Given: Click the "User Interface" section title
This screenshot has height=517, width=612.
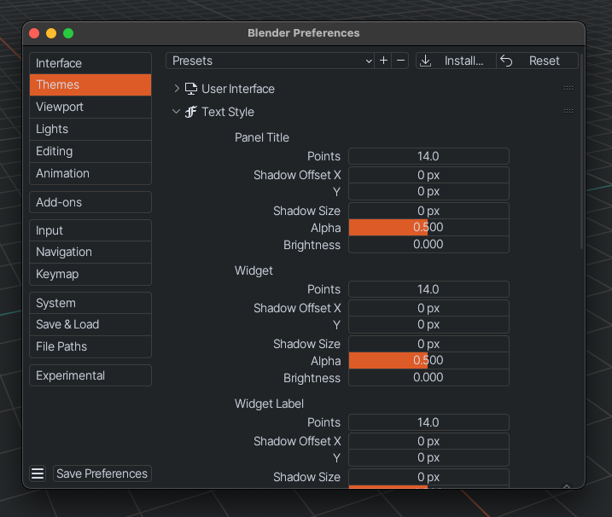Looking at the screenshot, I should [x=238, y=89].
